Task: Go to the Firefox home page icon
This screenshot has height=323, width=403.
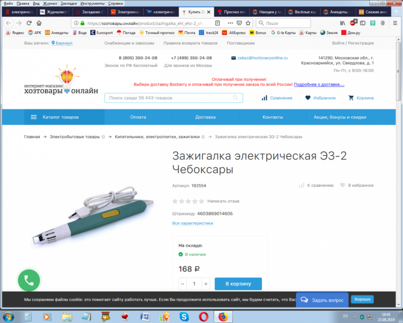Action: click(x=39, y=23)
